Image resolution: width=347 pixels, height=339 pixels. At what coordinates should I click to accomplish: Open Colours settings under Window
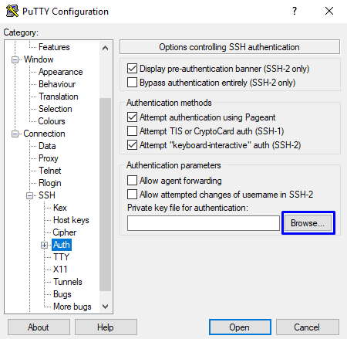52,121
